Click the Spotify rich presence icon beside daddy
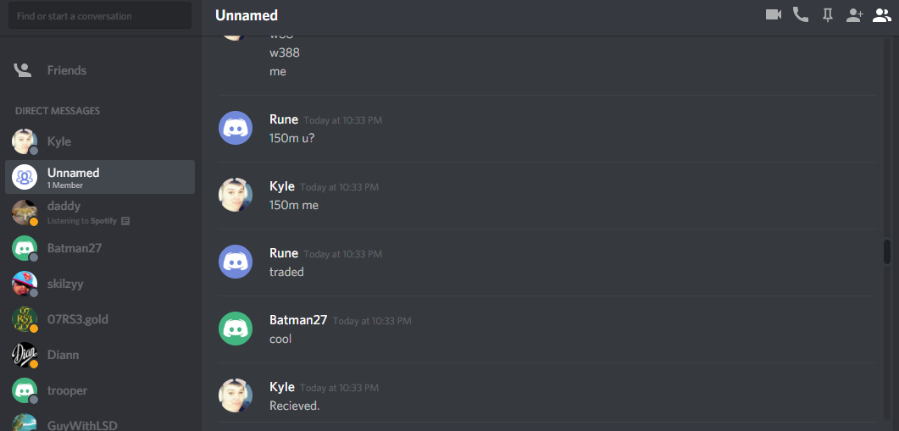This screenshot has height=431, width=899. (125, 221)
